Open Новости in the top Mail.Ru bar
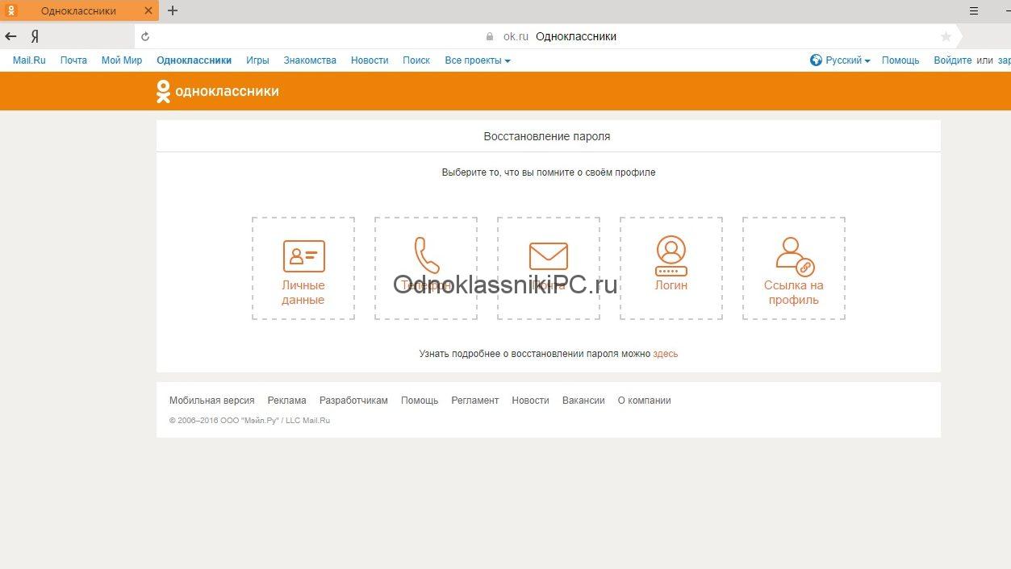The height and width of the screenshot is (569, 1011). click(x=370, y=60)
